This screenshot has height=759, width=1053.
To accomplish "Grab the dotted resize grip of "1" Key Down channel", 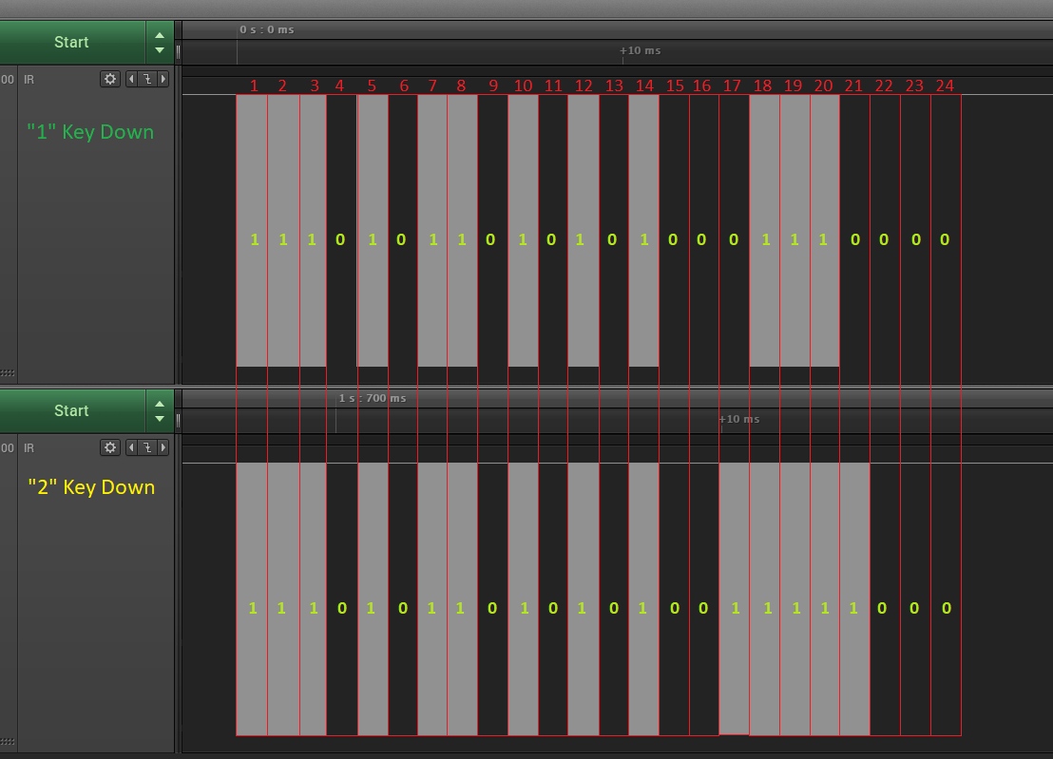I will coord(7,373).
